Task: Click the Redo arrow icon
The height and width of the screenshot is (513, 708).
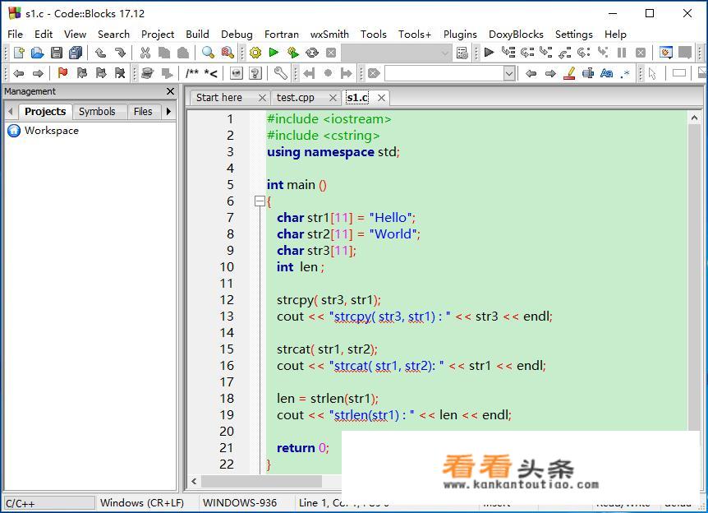Action: (x=120, y=53)
